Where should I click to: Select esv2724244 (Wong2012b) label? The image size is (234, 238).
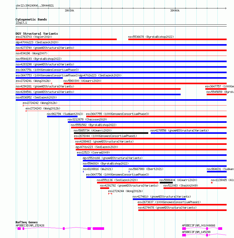coord(125,191)
